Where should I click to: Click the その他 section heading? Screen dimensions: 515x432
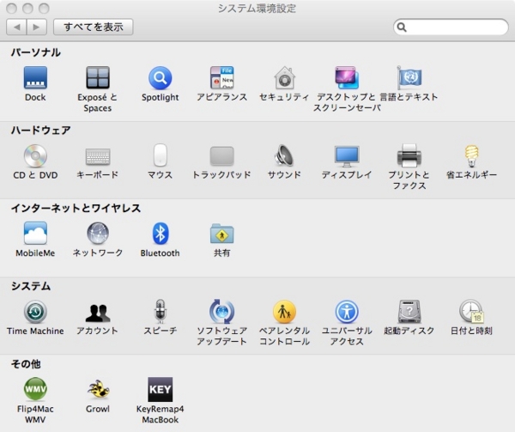[x=26, y=363]
